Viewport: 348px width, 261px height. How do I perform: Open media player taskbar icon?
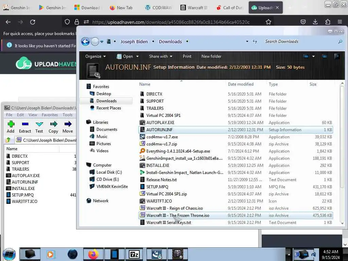(50, 254)
